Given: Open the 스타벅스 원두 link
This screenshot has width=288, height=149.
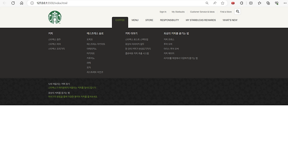Looking at the screenshot, I should point(55,39).
